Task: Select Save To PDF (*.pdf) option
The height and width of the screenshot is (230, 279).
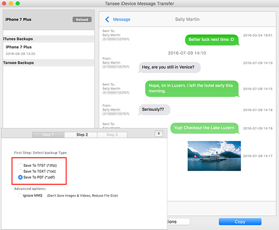Action: coord(20,177)
